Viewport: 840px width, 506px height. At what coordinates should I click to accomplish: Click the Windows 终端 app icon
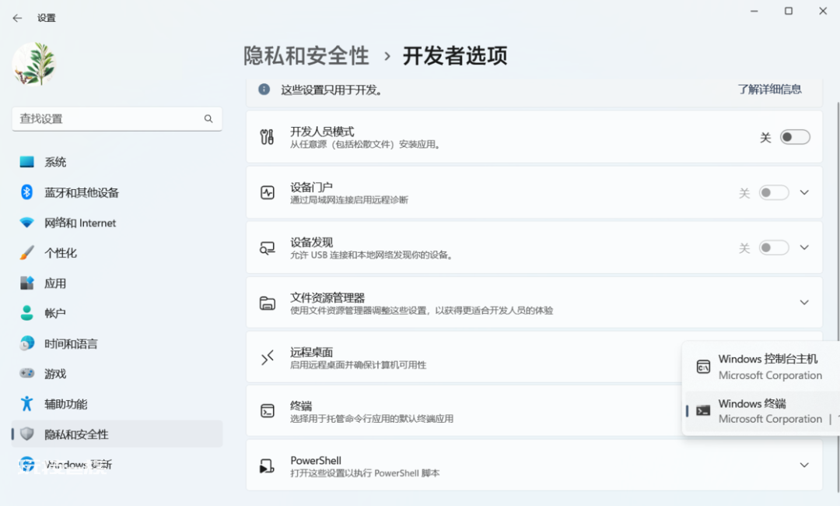703,411
